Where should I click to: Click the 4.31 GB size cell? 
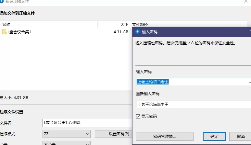pyautogui.click(x=121, y=32)
